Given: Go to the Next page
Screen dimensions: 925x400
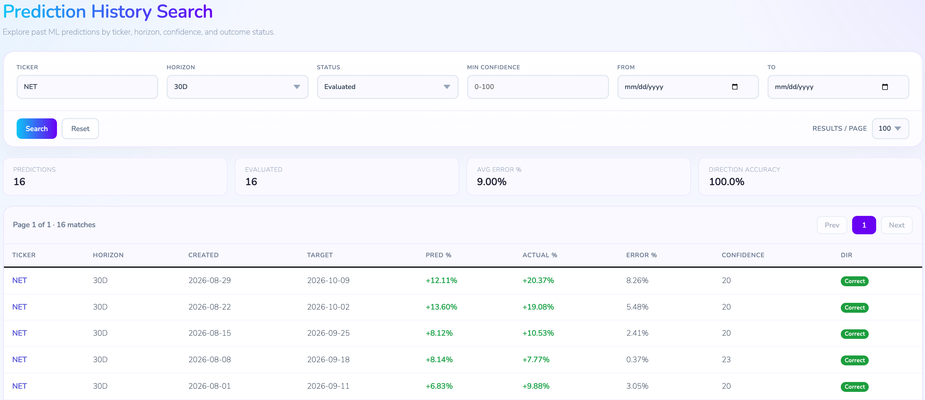Looking at the screenshot, I should coord(896,225).
